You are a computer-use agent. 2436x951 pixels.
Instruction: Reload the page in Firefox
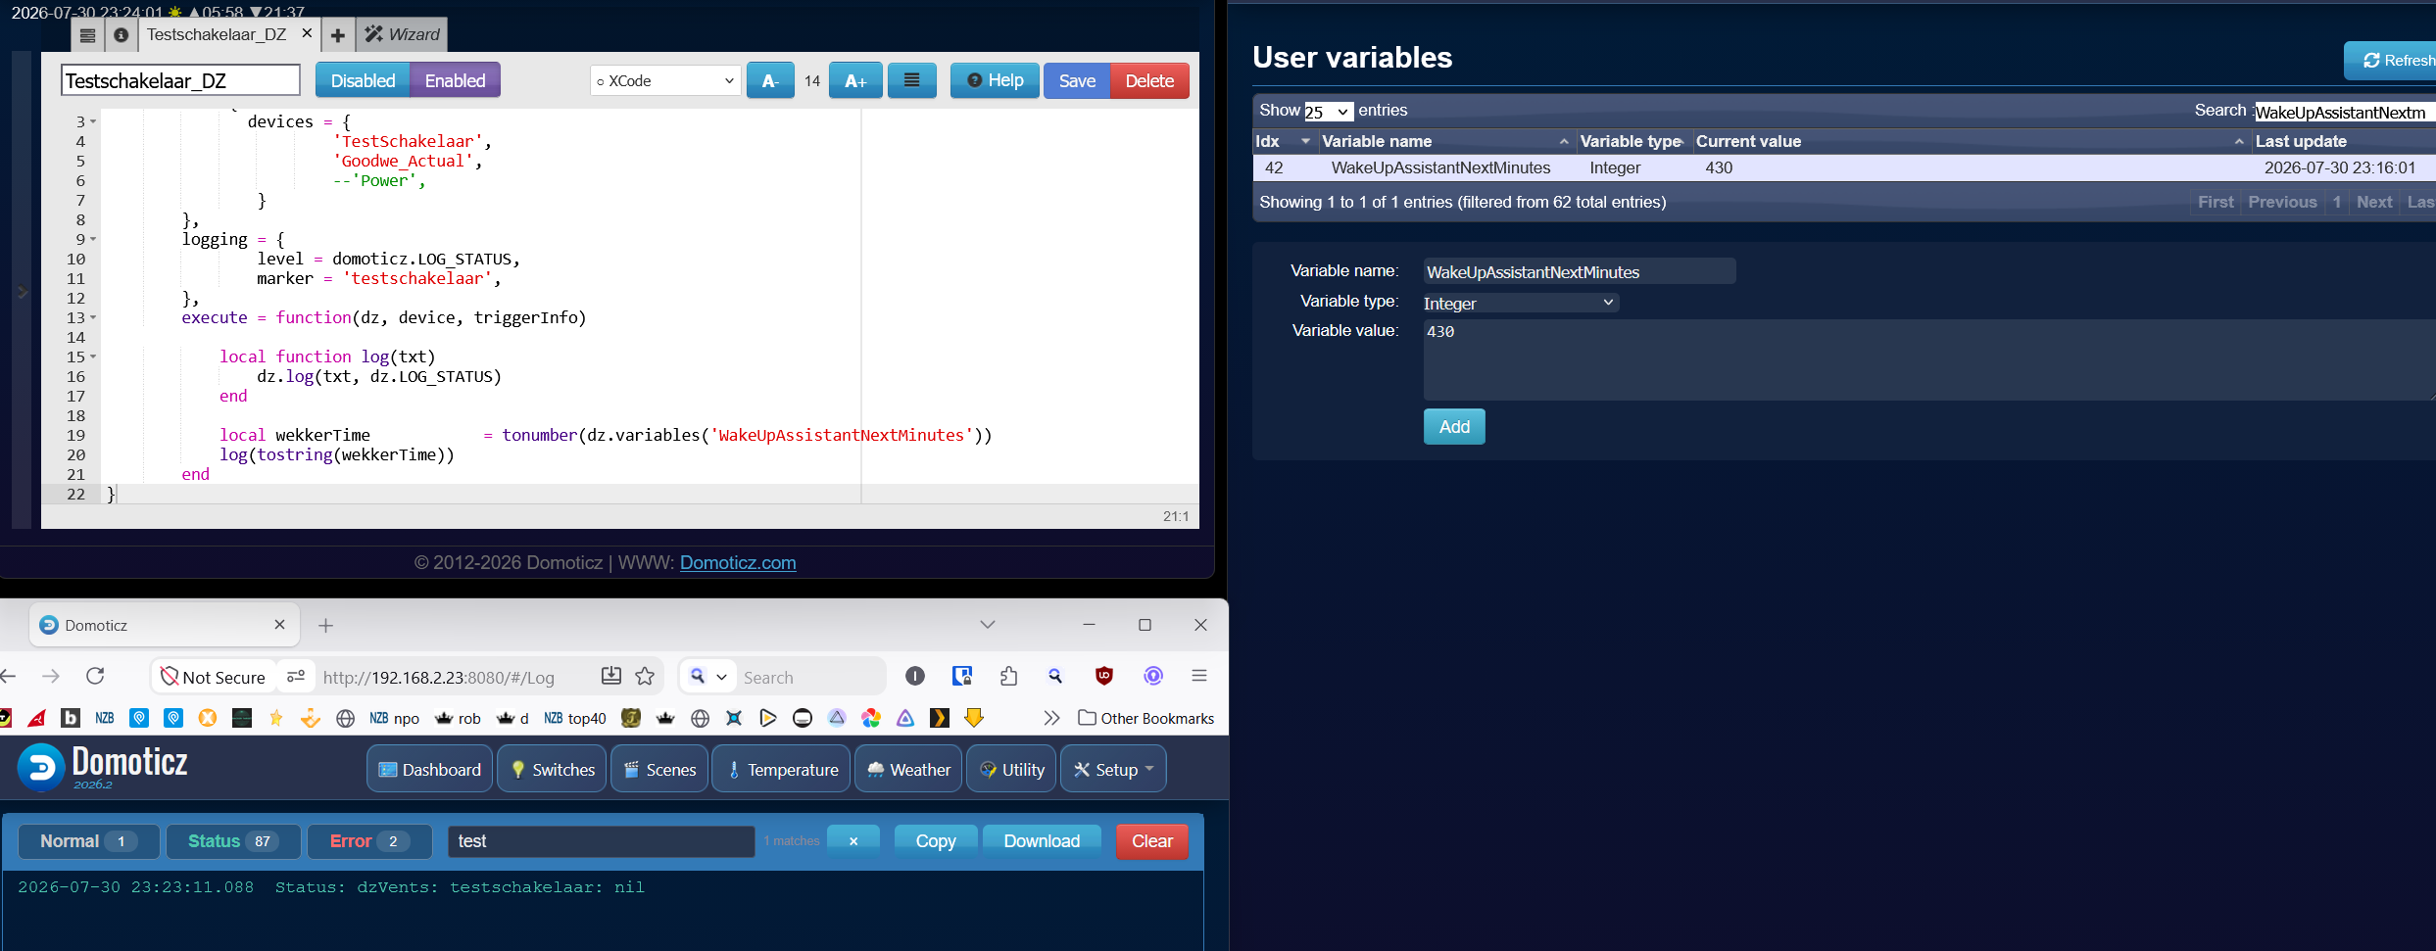[95, 676]
